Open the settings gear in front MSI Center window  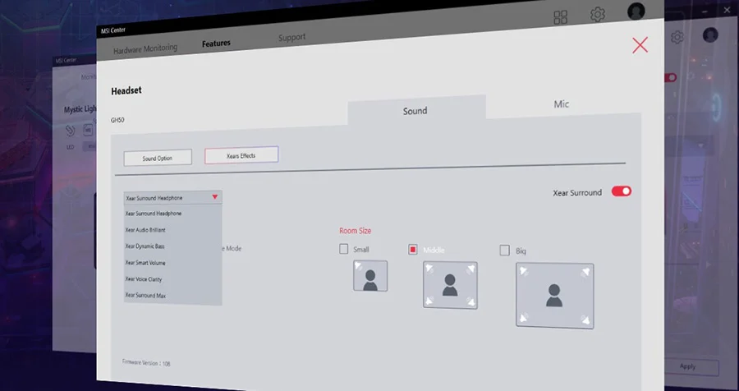pos(598,14)
